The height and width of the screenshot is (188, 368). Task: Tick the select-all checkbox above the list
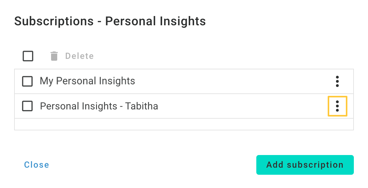pos(28,56)
